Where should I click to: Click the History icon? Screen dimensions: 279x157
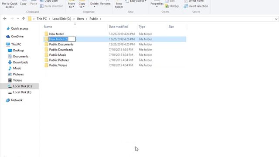tap(167, 6)
